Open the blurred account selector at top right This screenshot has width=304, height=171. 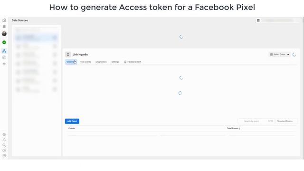point(280,20)
